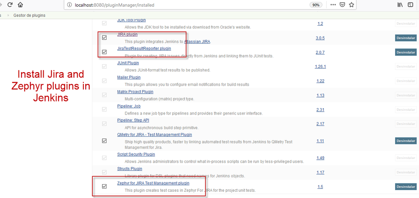This screenshot has height=198, width=419.
Task: Open JiraTestResultReporter plugin link
Action: pyautogui.click(x=144, y=48)
